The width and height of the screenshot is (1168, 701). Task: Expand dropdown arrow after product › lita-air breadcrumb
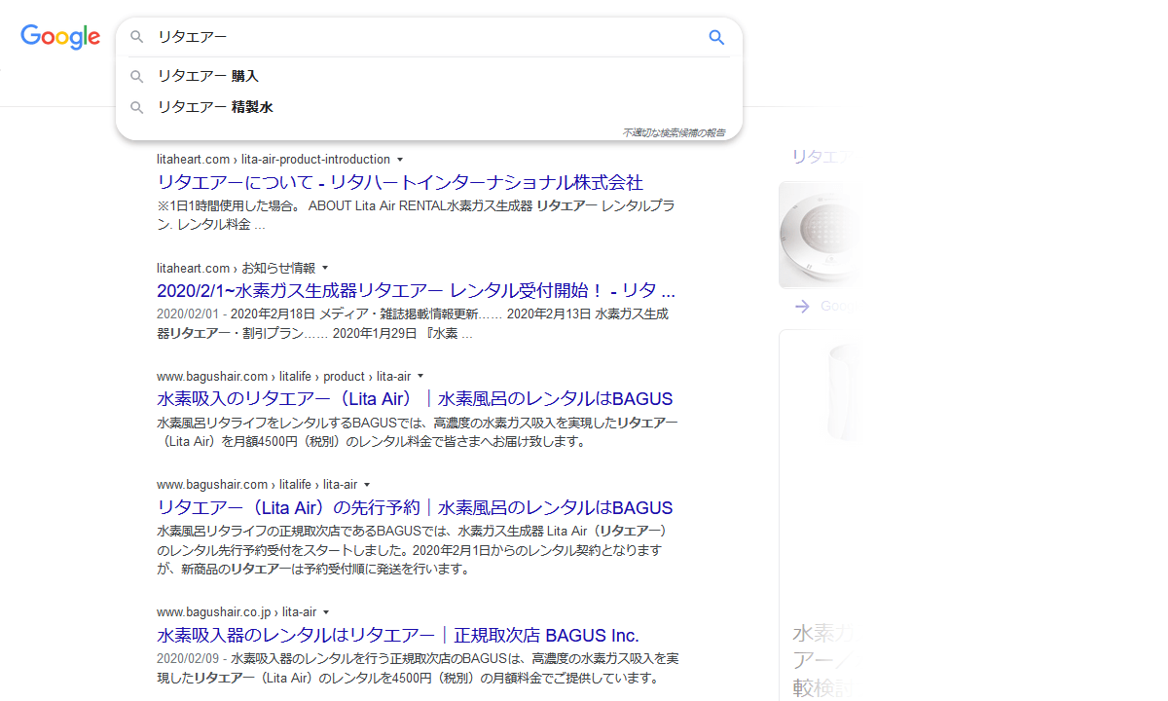[420, 376]
